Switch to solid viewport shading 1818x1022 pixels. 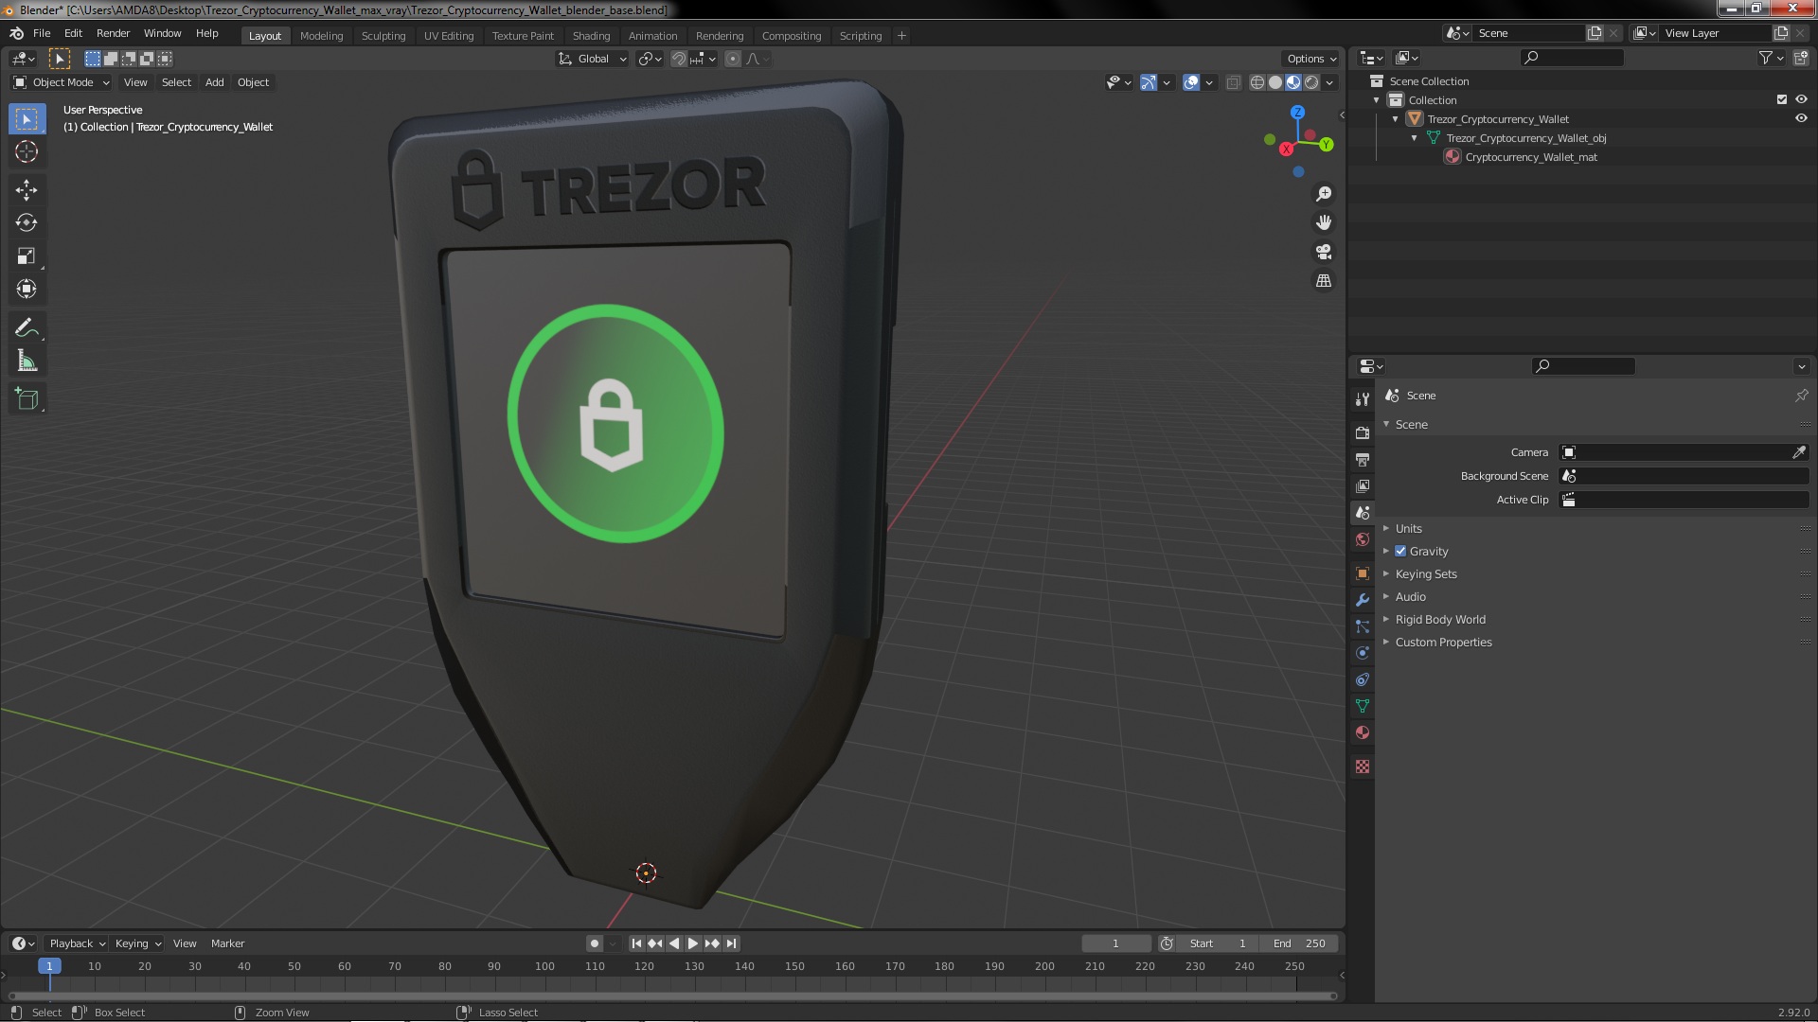click(1275, 82)
